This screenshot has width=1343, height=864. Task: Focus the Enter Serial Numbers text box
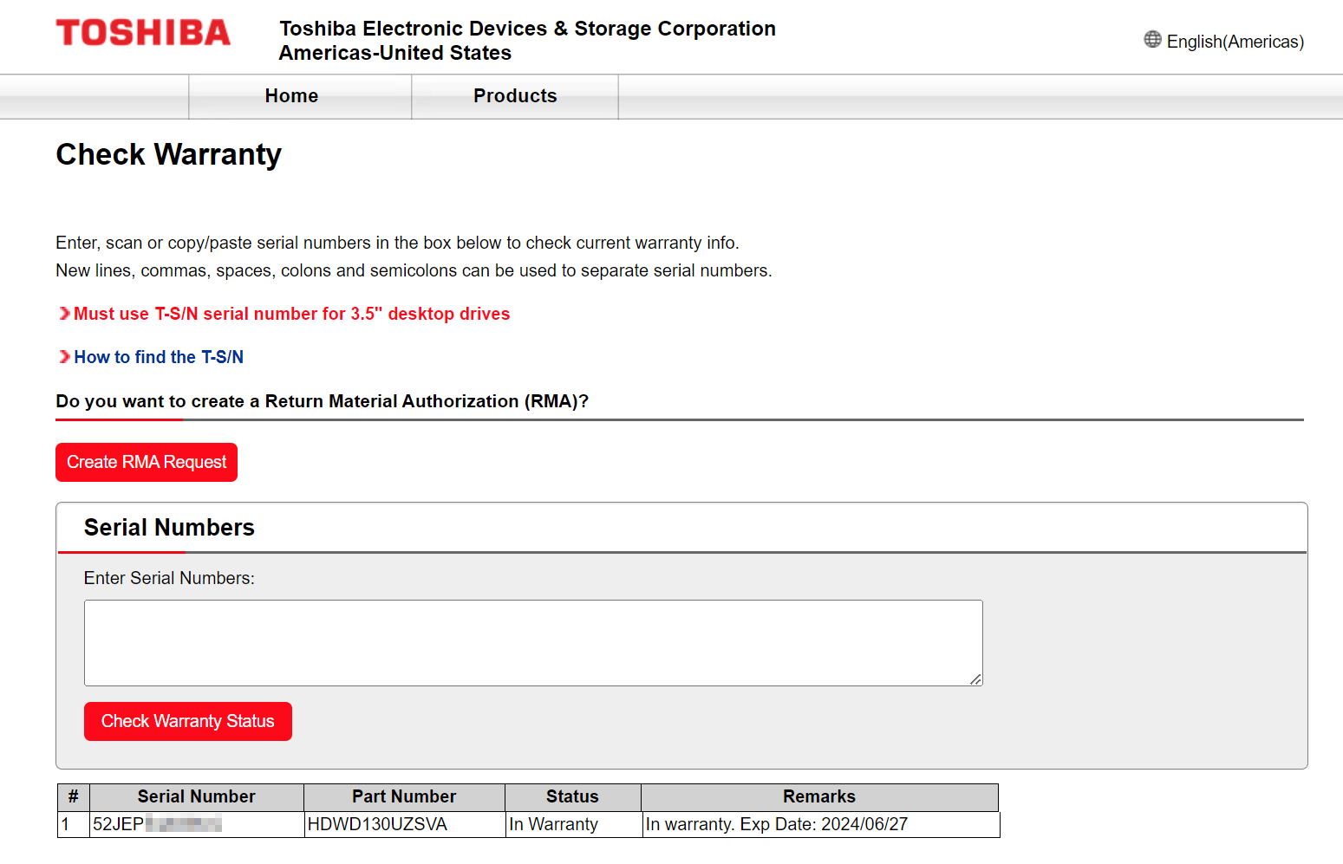(533, 643)
